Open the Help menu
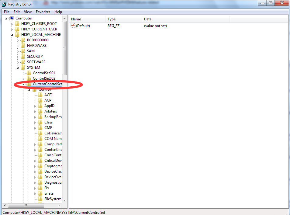The height and width of the screenshot is (215, 290). pyautogui.click(x=58, y=12)
